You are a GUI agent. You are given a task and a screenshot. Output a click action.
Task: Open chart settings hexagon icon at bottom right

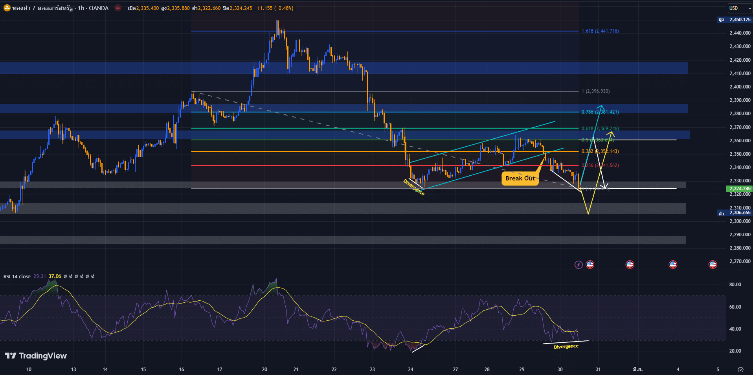(740, 369)
